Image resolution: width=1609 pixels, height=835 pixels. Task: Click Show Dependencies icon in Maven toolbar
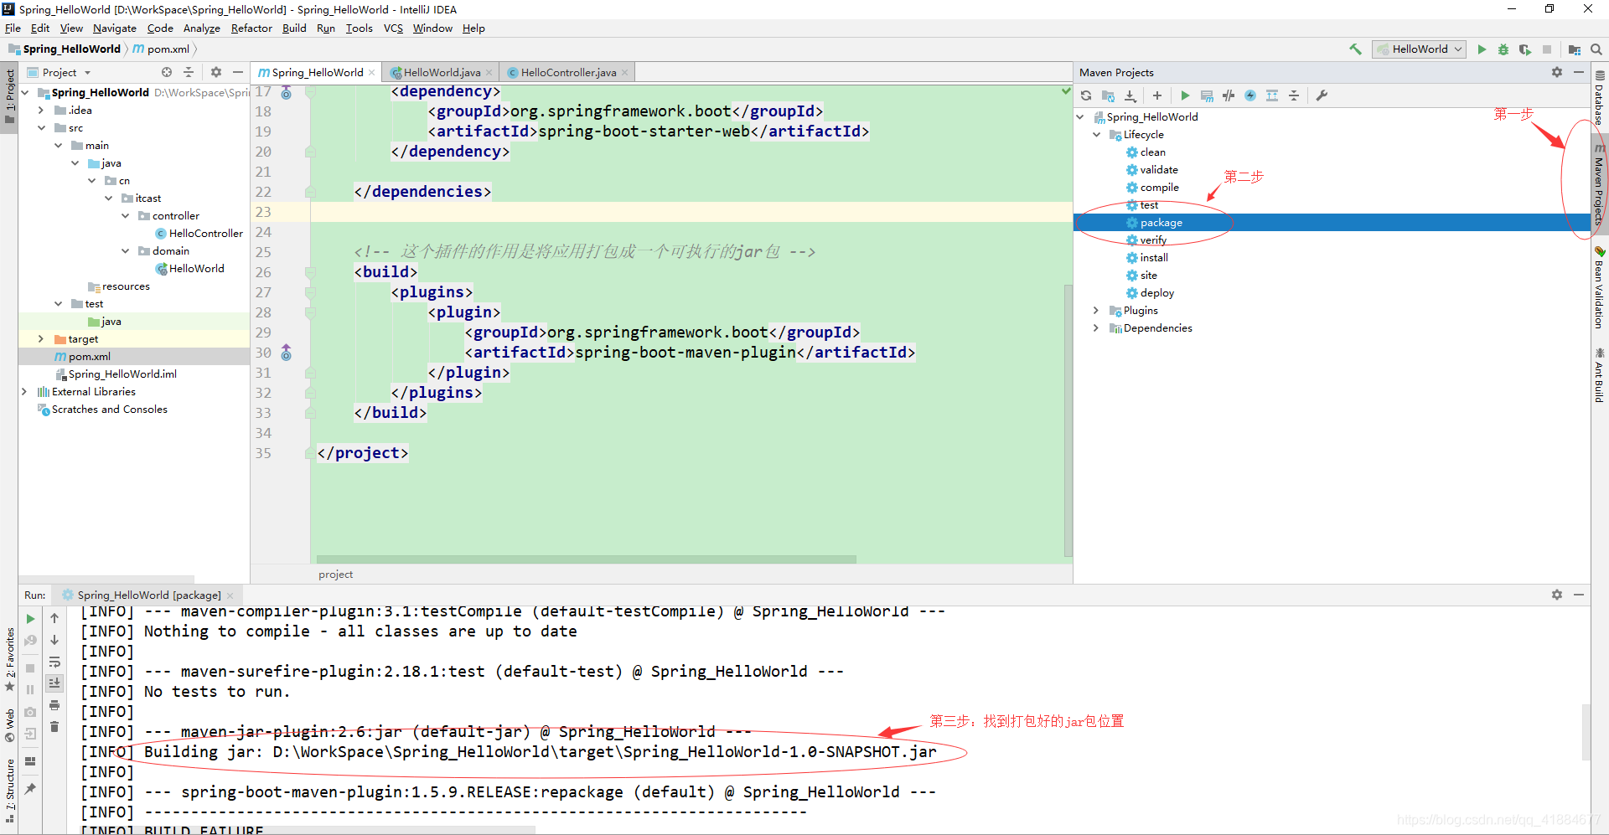1272,95
